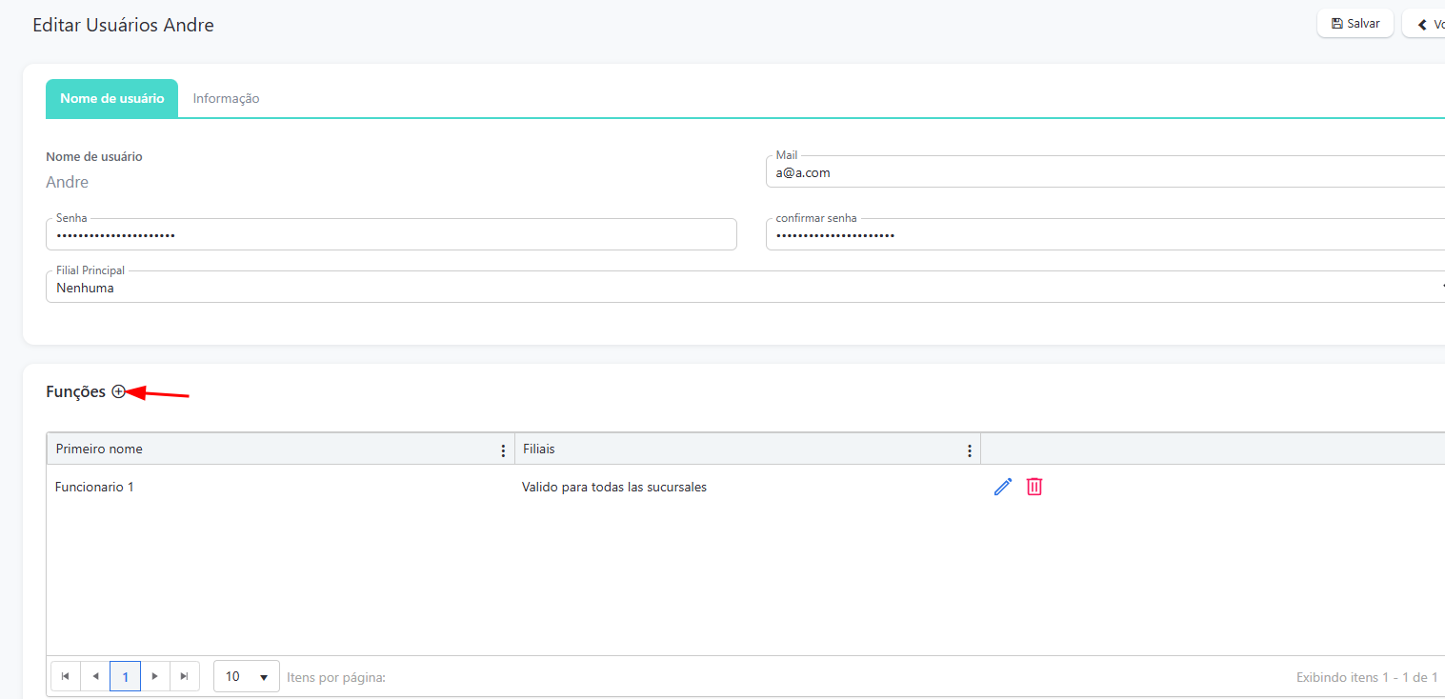This screenshot has width=1445, height=699.
Task: Go to next page of grid
Action: (x=155, y=676)
